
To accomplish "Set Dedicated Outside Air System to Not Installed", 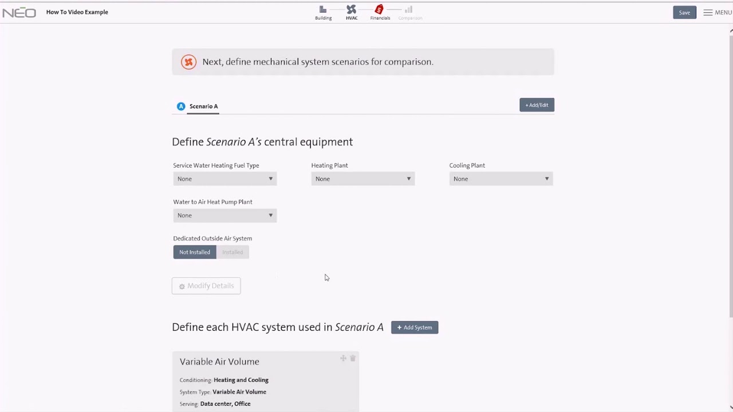I will pyautogui.click(x=195, y=252).
